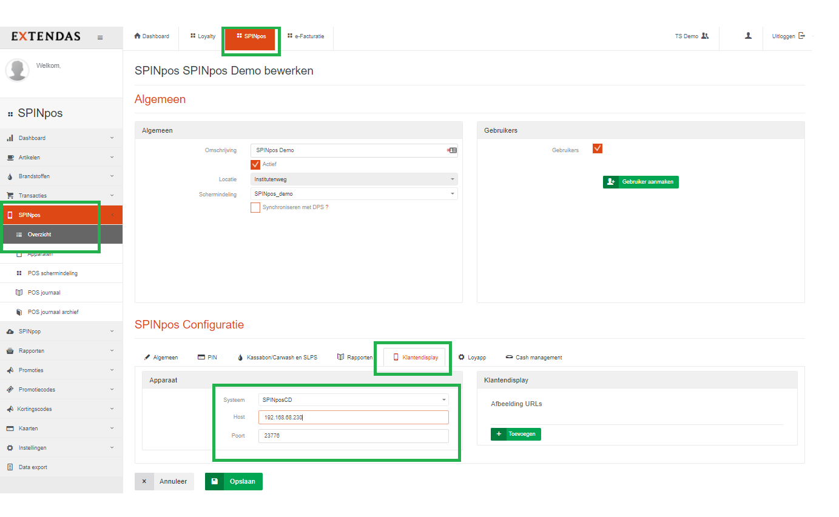
Task: Expand the Instellingen sidebar menu
Action: (x=61, y=448)
